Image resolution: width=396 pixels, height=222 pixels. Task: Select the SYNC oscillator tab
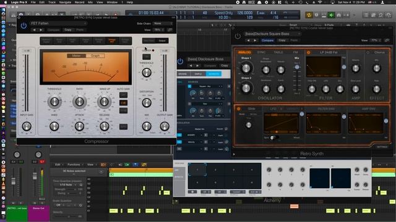click(261, 52)
